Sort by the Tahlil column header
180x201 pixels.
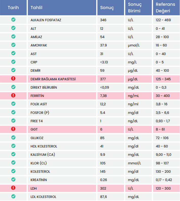point(37,8)
